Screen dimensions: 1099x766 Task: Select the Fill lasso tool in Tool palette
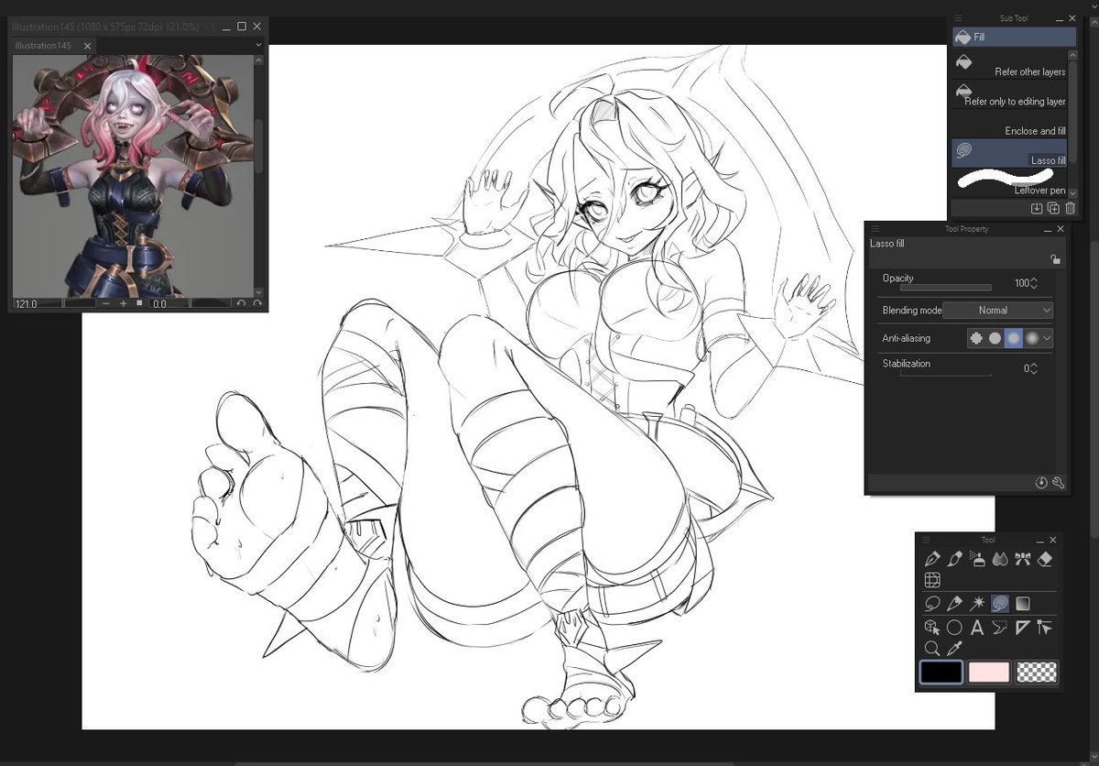1000,603
